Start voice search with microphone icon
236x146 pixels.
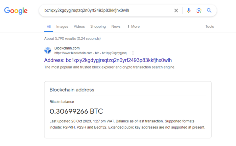coord(188,10)
